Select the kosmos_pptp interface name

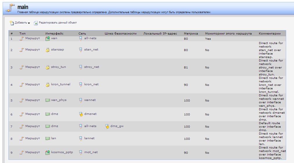(62, 152)
